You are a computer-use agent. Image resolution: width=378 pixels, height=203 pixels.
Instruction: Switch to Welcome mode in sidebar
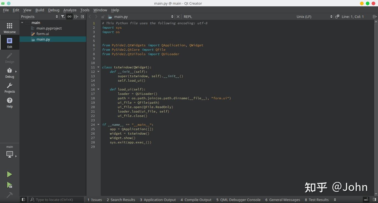9,28
